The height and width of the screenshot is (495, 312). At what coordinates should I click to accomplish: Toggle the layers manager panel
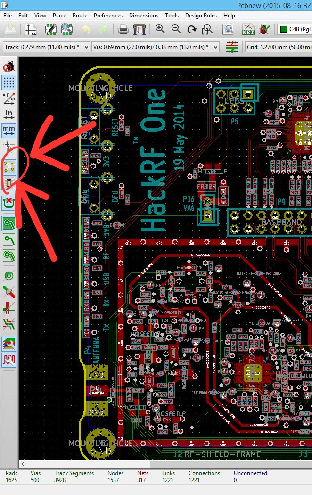pyautogui.click(x=9, y=344)
